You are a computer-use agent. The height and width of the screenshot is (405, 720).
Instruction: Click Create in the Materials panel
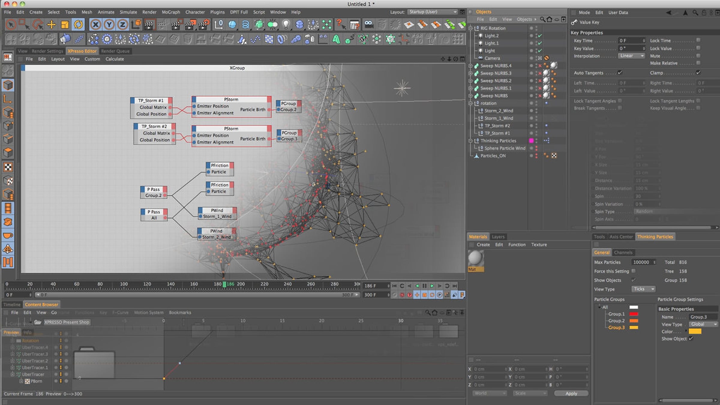coord(483,245)
